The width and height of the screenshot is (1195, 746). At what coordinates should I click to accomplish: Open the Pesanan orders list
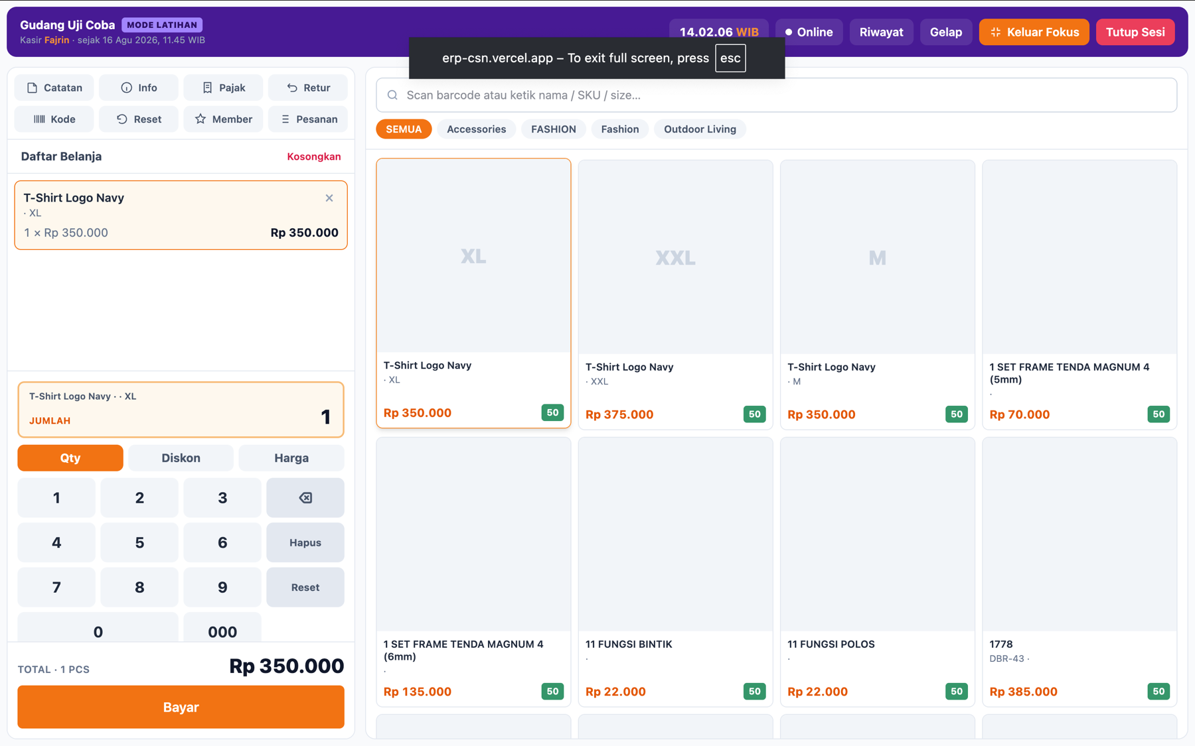tap(308, 119)
